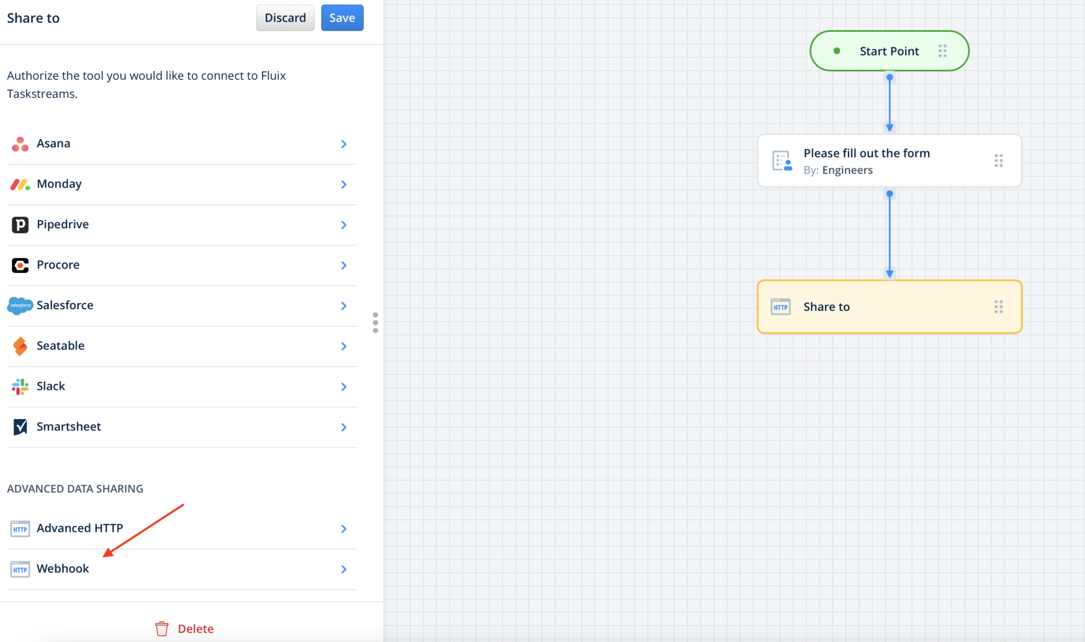1085x642 pixels.
Task: Click the panel resize handle with the three dots
Action: [375, 323]
